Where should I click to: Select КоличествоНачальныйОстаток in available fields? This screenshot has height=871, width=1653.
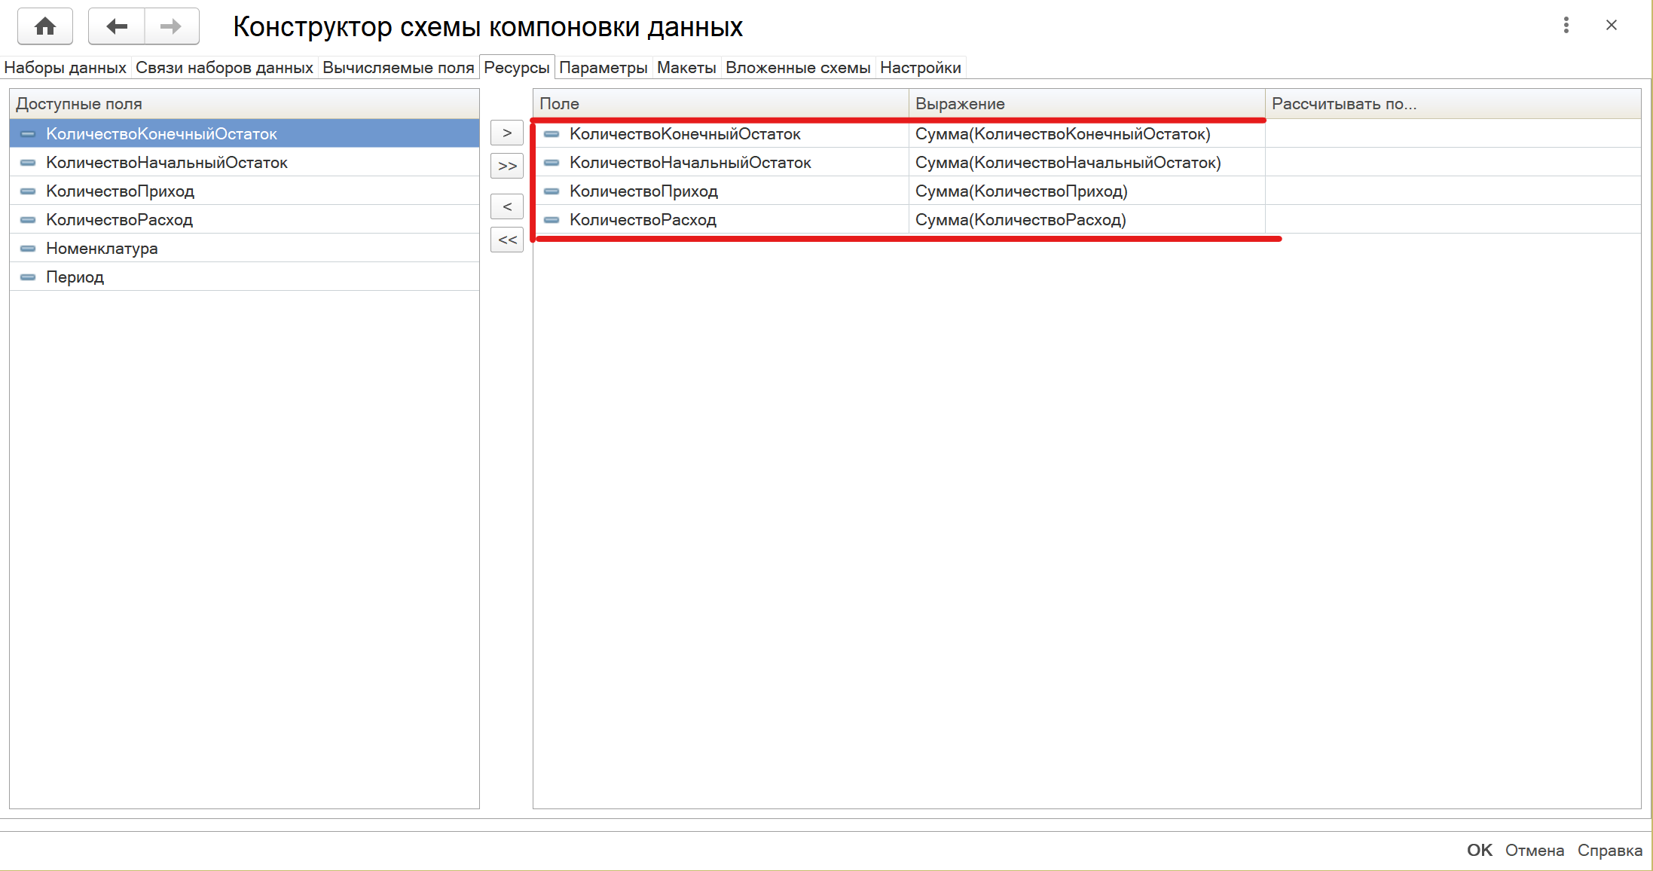click(x=245, y=162)
